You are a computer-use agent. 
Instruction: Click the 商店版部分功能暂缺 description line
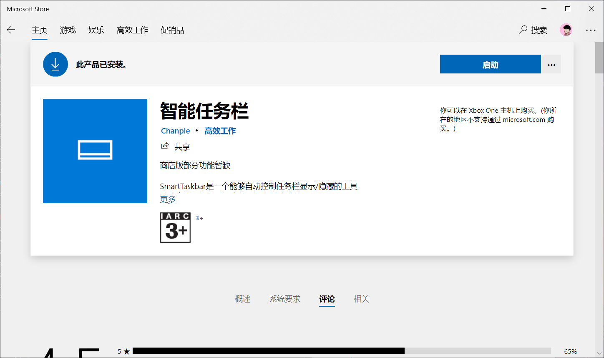pyautogui.click(x=195, y=166)
